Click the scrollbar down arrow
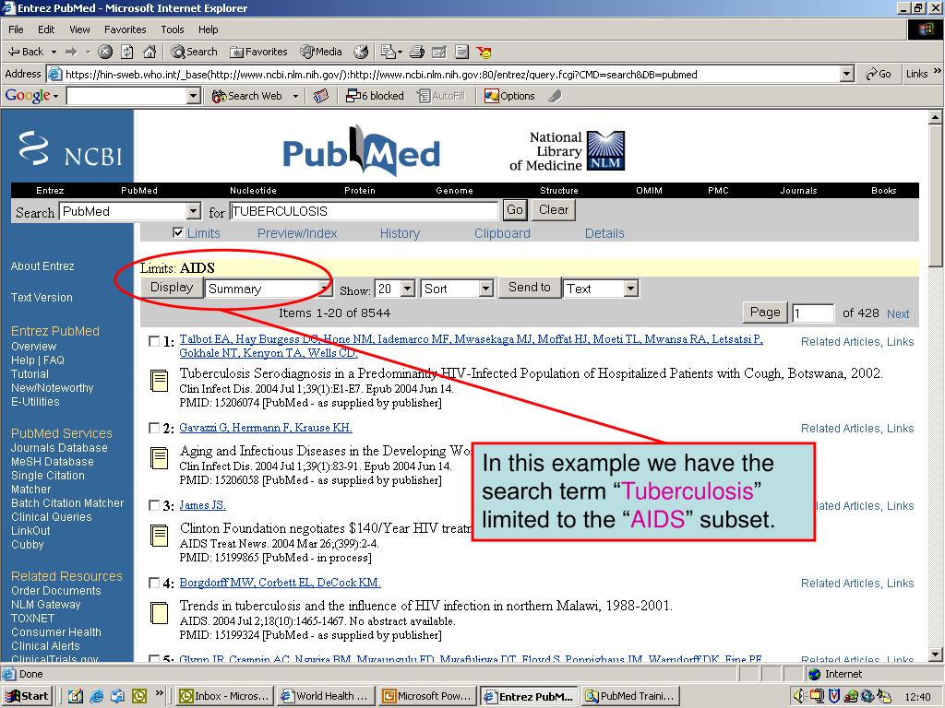The width and height of the screenshot is (945, 708). [935, 654]
